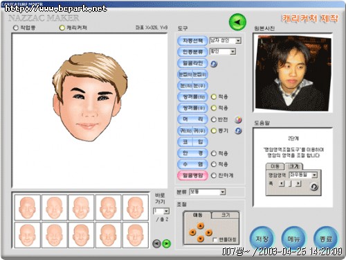Select the right eye tool 눈(우)
This screenshot has width=346, height=260.
(200, 86)
